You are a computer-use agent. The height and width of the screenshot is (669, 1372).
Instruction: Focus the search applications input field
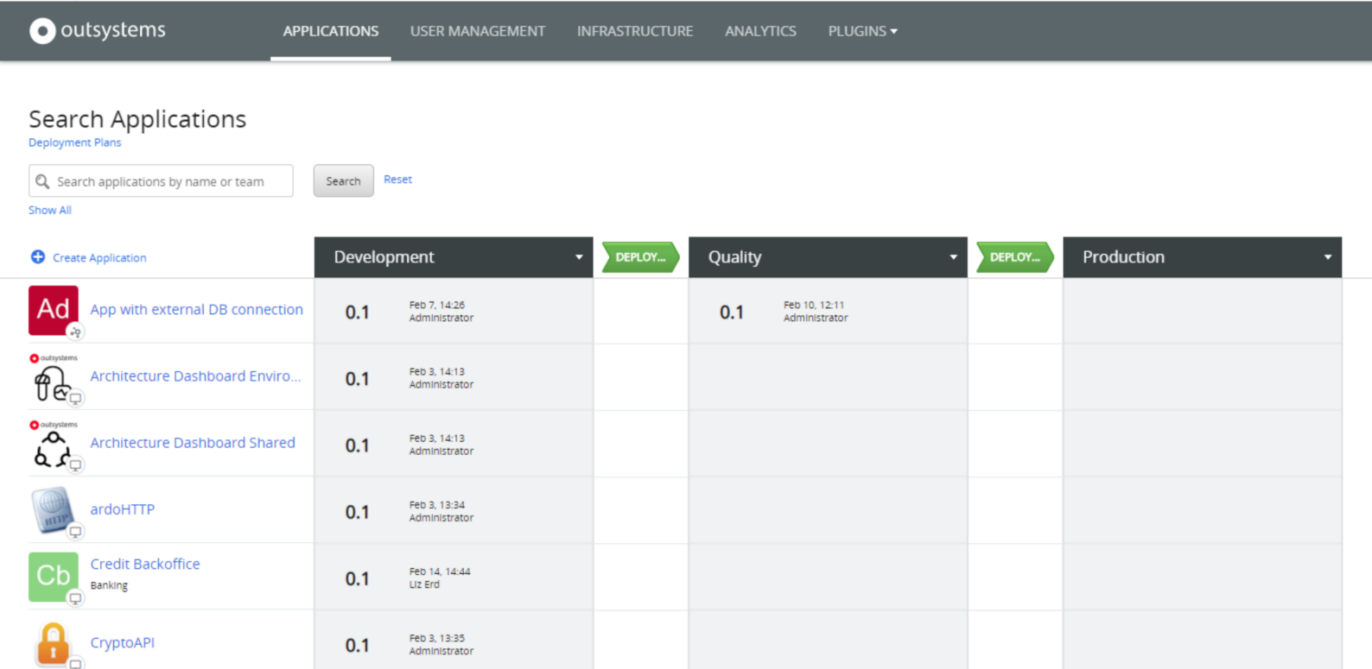[x=161, y=181]
